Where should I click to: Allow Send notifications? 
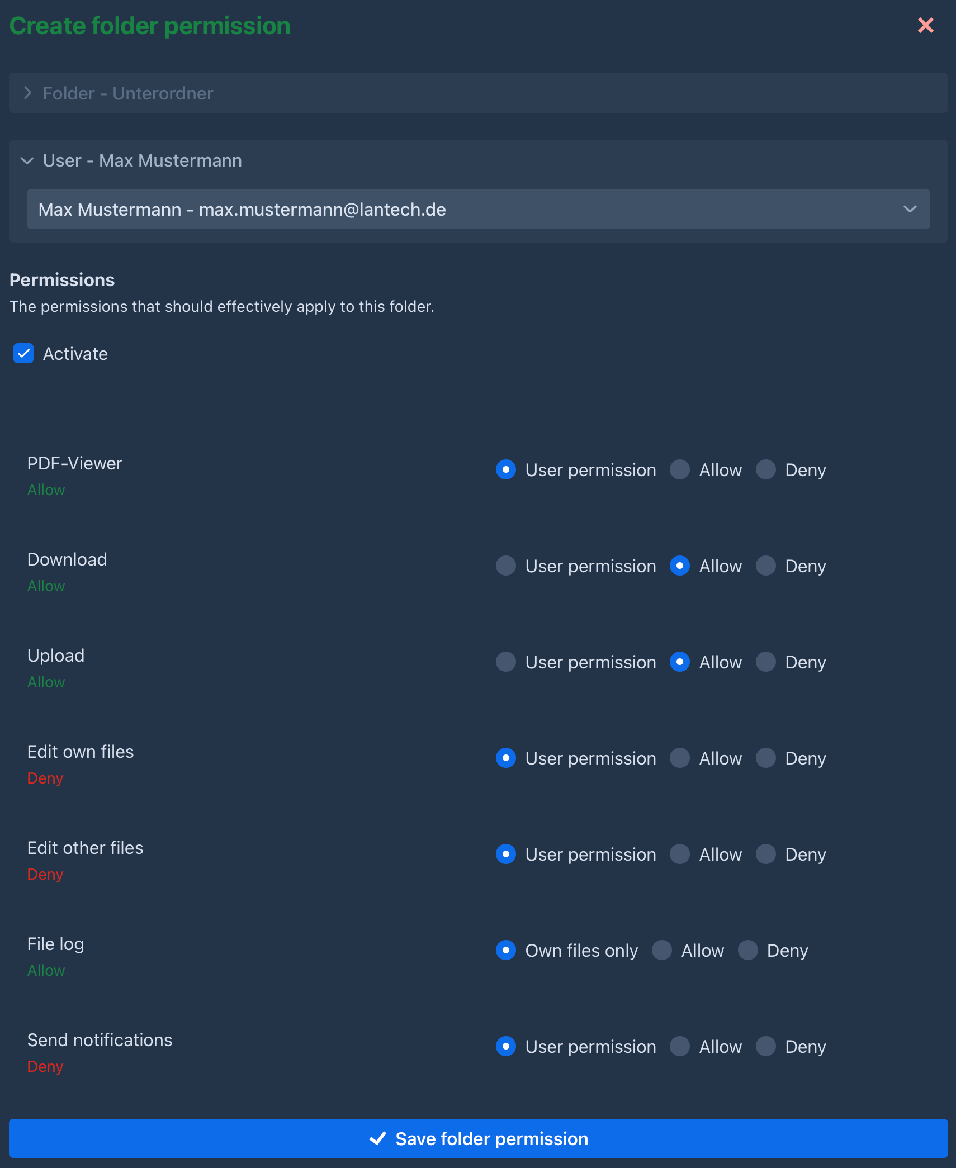tap(680, 1046)
